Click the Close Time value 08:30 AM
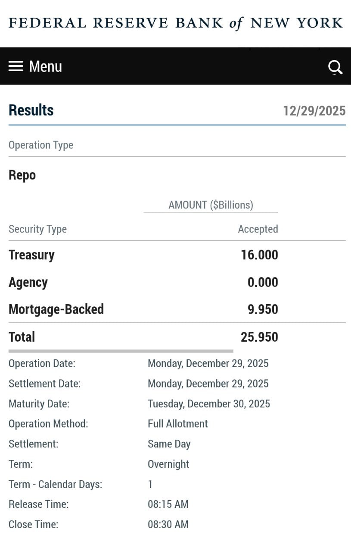This screenshot has width=351, height=545. click(168, 525)
